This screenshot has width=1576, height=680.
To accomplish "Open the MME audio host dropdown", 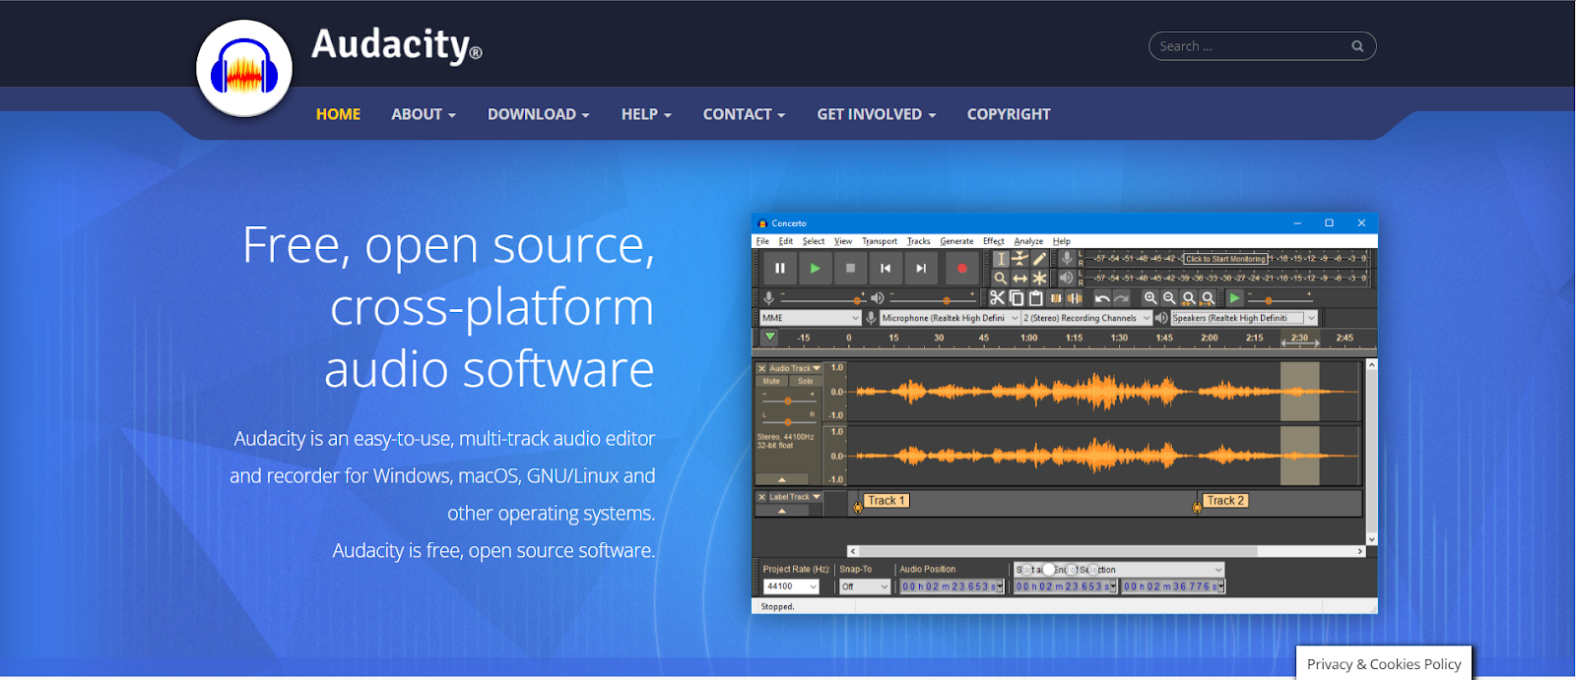I will (812, 318).
